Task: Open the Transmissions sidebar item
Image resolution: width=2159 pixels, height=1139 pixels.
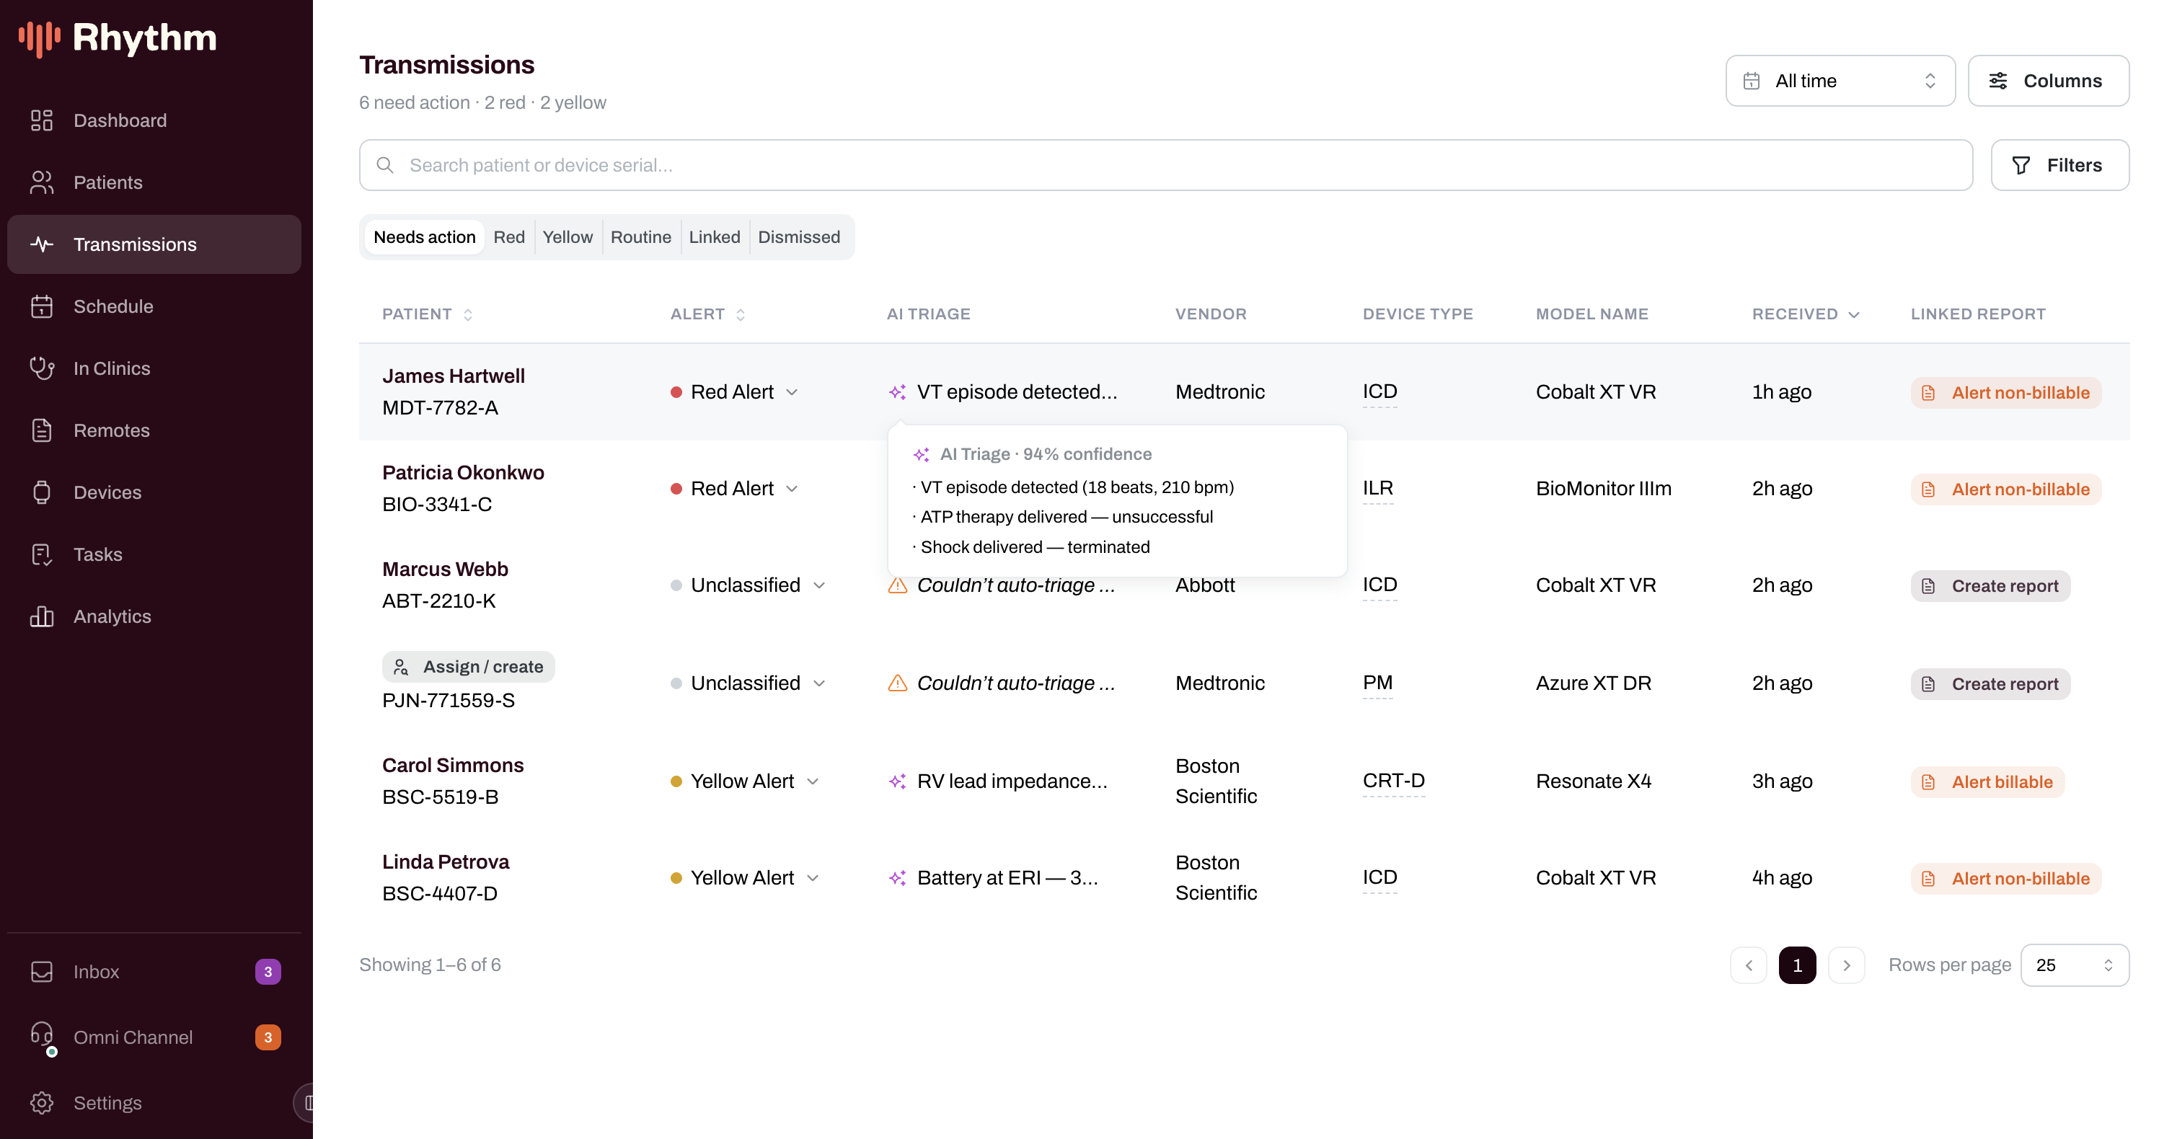Action: pyautogui.click(x=154, y=244)
